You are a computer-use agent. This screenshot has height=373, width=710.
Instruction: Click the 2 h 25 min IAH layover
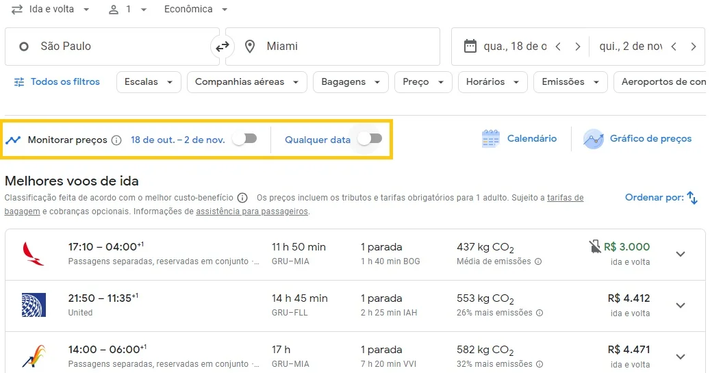click(x=389, y=313)
